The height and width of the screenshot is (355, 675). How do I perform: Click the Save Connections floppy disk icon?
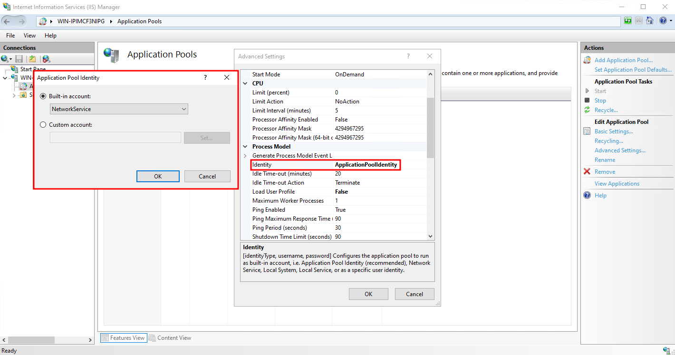pos(19,59)
